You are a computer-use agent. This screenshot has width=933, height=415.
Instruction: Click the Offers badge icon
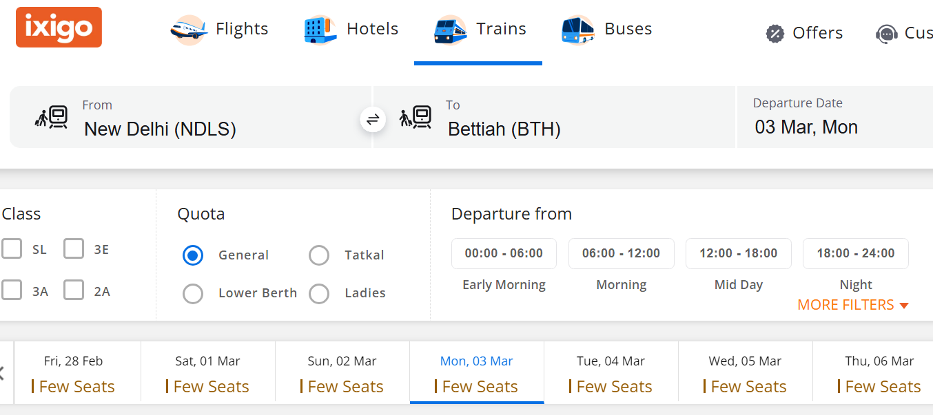(x=775, y=32)
